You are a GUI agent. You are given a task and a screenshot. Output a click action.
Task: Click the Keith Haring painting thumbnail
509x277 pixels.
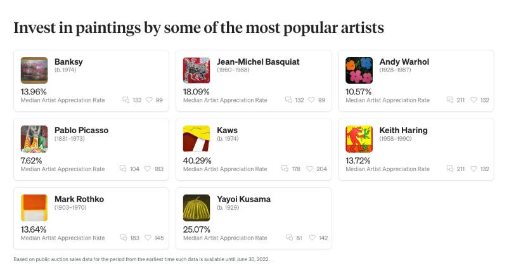coord(359,139)
